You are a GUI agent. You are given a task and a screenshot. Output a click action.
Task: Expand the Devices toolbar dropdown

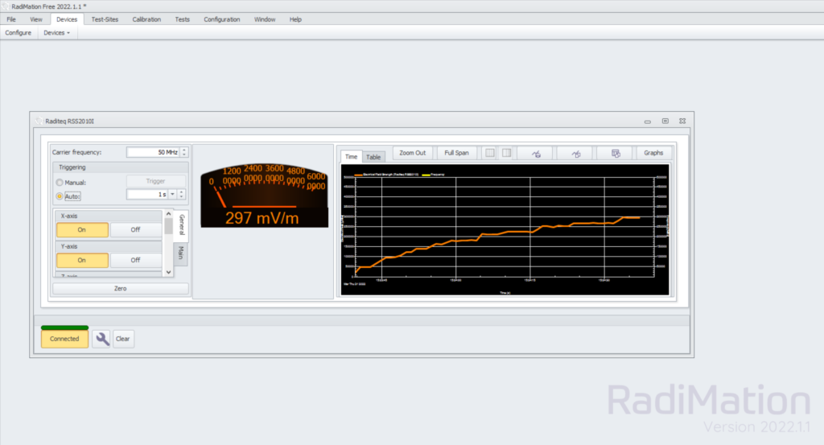point(56,33)
